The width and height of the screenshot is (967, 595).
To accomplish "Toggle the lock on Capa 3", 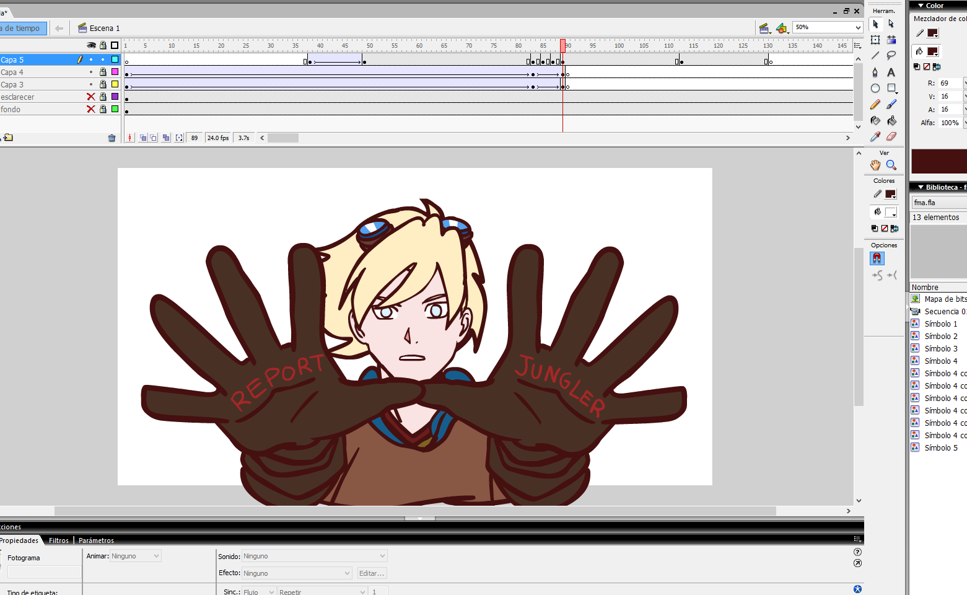I will coord(103,84).
